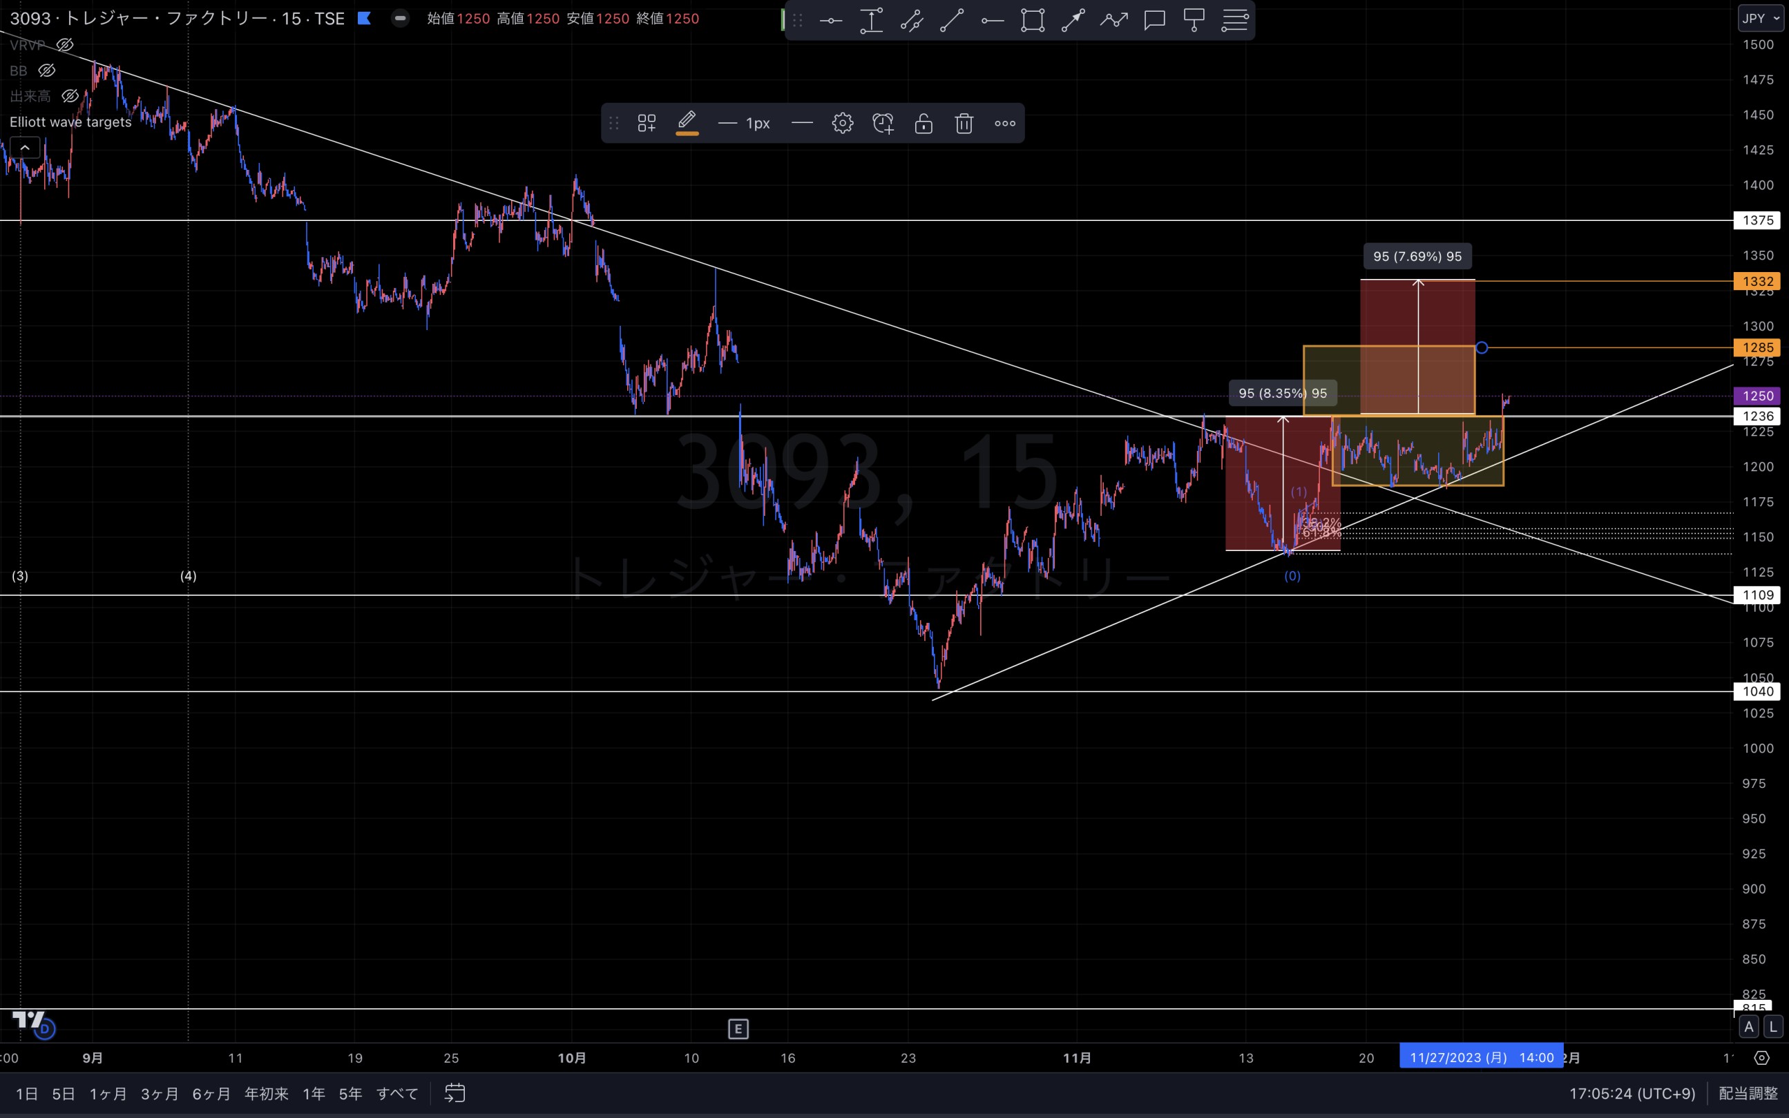The image size is (1789, 1118).
Task: Open the drawing toolbar list settings
Action: (1234, 21)
